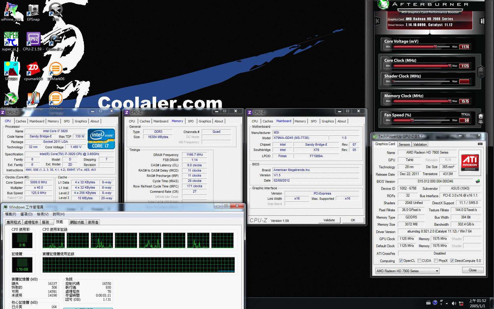Viewport: 494px width, 309px height.
Task: Toggle fan speed Auto button in Afterburner
Action: 466,114
